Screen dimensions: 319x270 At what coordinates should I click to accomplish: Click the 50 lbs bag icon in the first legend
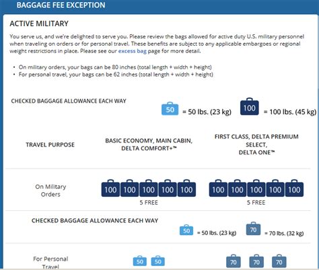[x=170, y=109]
